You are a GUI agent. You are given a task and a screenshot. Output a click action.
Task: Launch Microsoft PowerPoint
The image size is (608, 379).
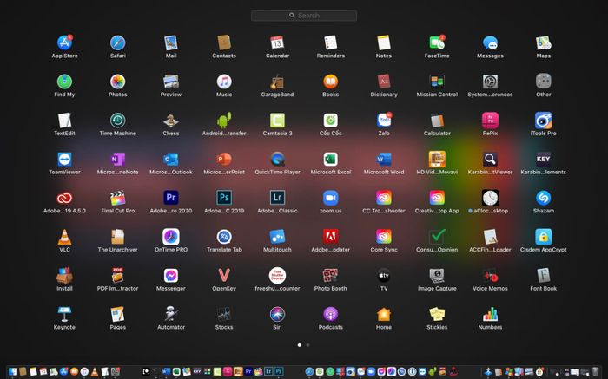click(x=224, y=159)
